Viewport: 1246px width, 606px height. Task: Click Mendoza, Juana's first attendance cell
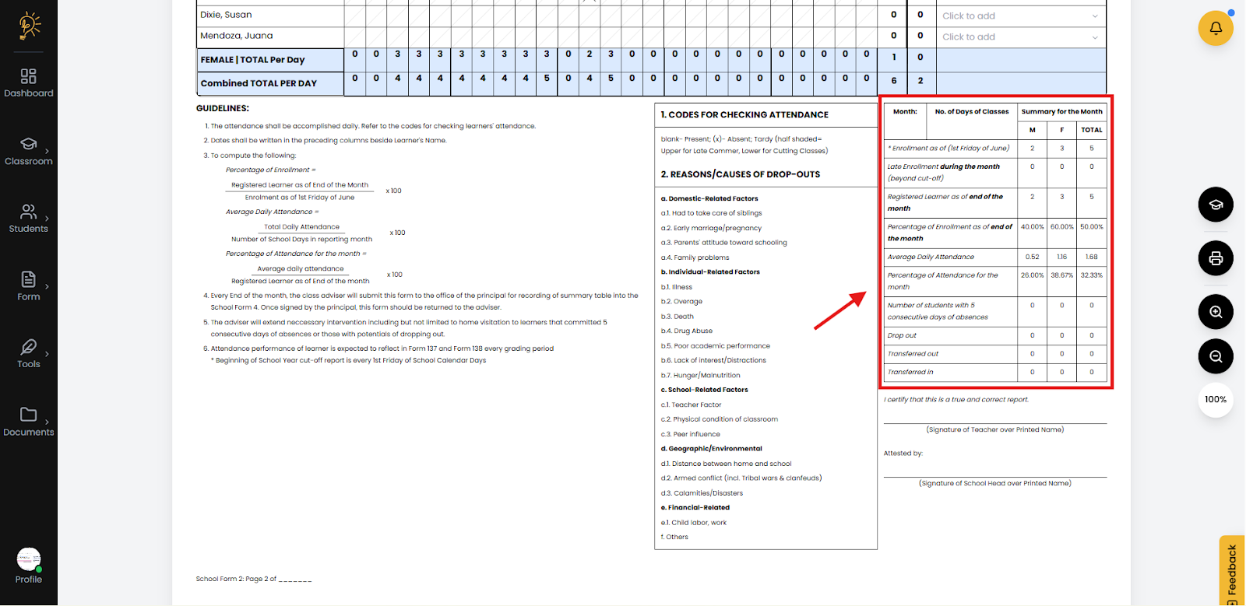[x=354, y=37]
